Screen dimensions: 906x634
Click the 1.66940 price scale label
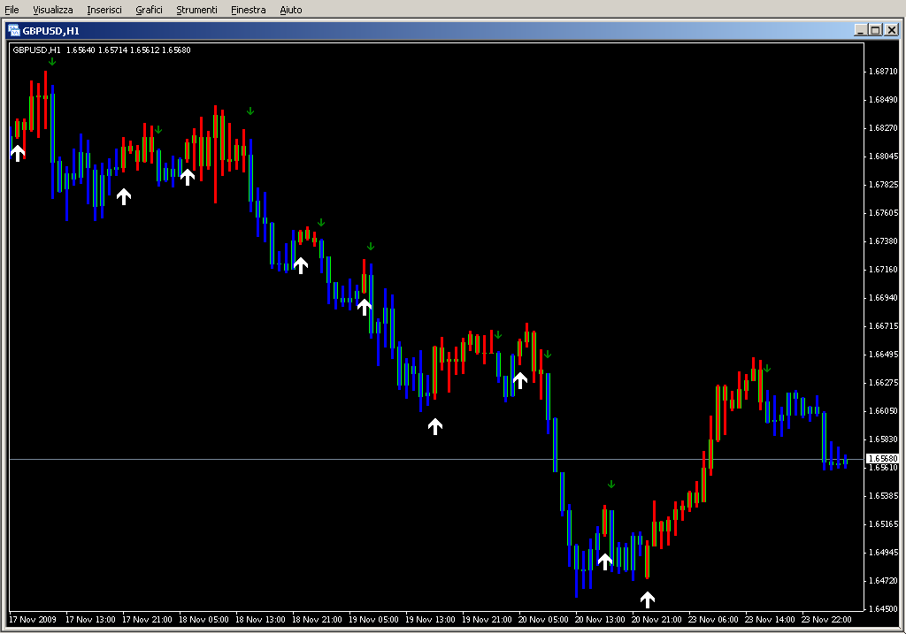click(x=884, y=298)
